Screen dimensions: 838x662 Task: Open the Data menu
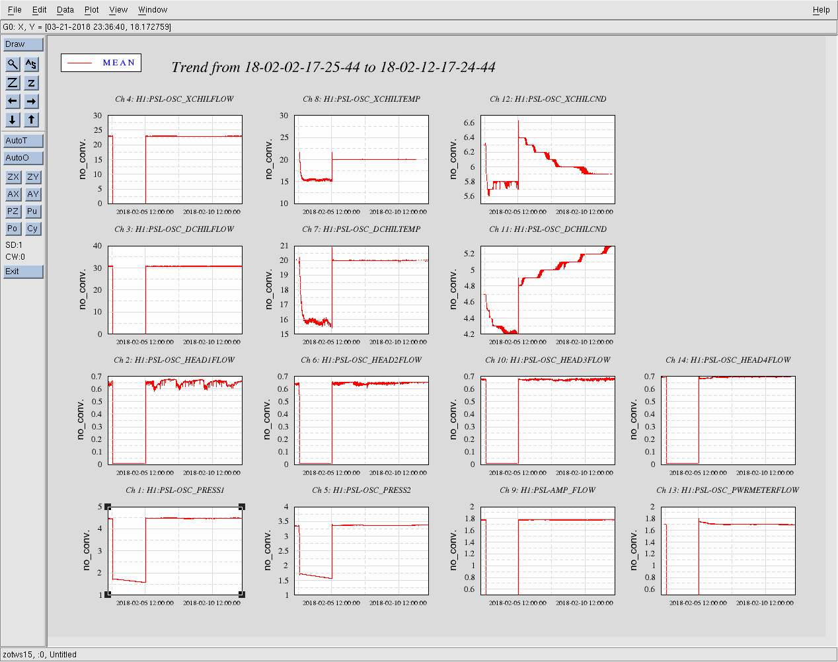coord(65,10)
